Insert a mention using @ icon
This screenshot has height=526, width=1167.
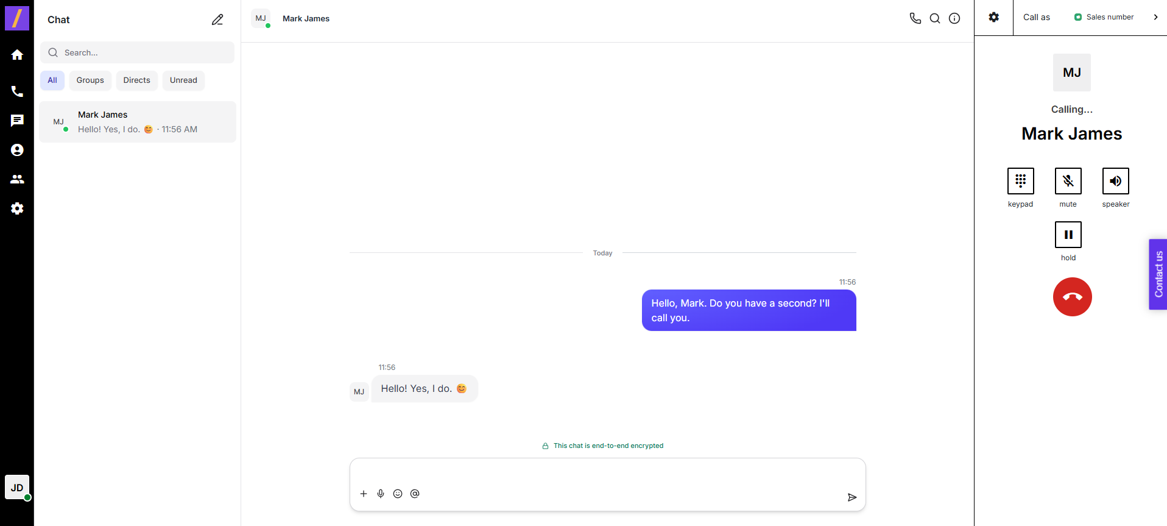pyautogui.click(x=415, y=494)
